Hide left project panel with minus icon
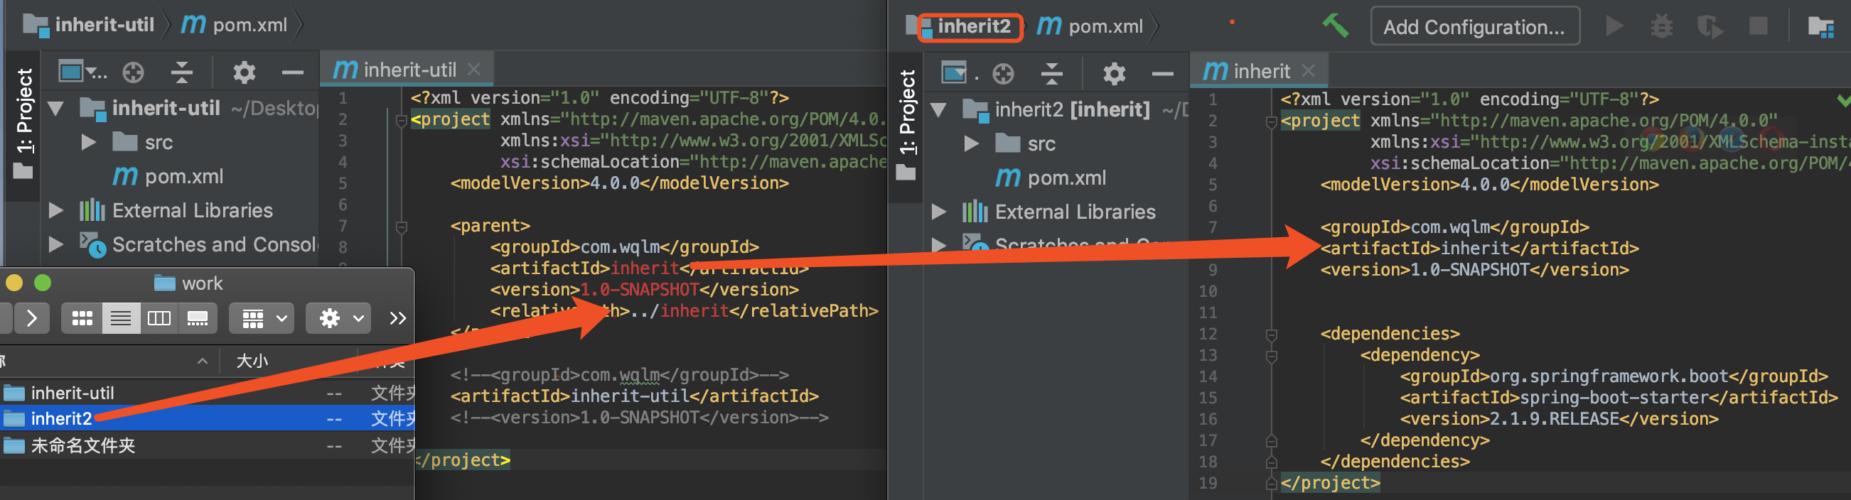This screenshot has height=500, width=1851. [292, 72]
